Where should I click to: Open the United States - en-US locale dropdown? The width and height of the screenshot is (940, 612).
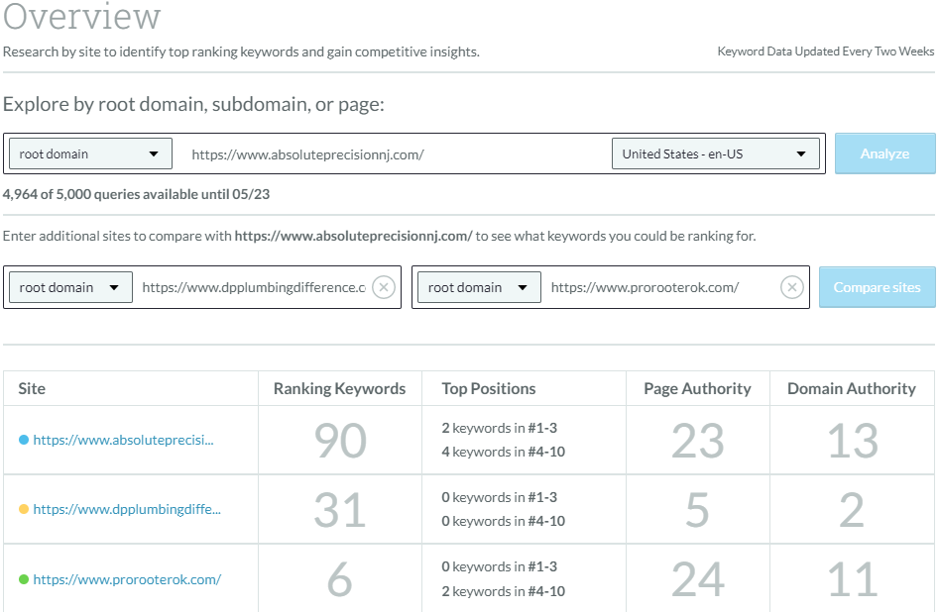(x=715, y=153)
